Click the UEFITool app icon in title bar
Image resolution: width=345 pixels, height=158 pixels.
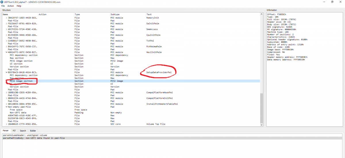point(2,2)
